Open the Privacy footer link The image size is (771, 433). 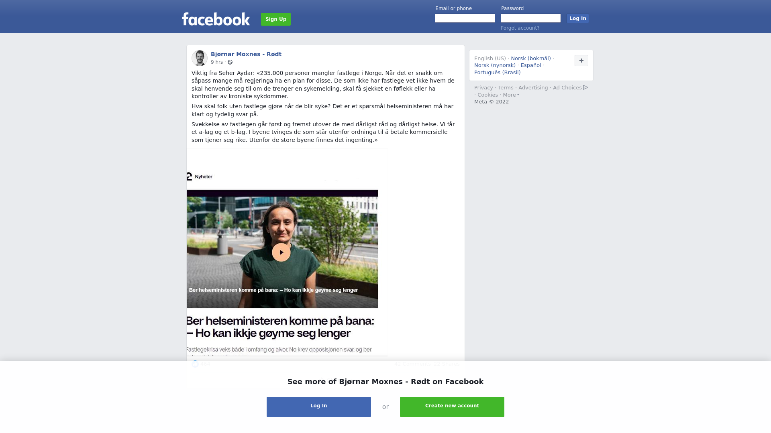[483, 88]
